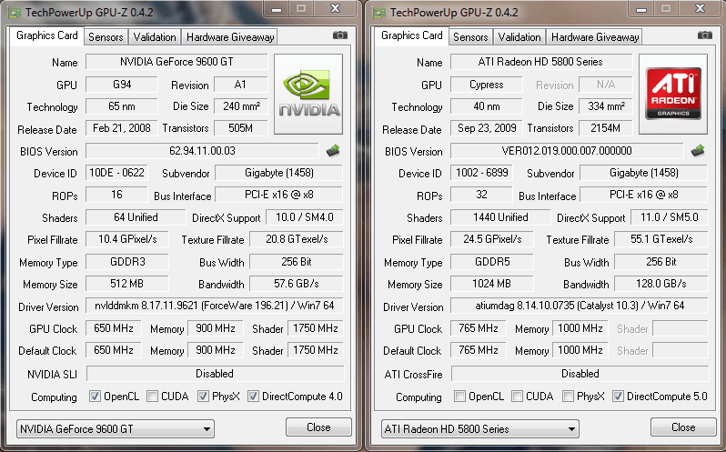Click the NVIDIA logo image
Viewport: 726px width, 452px height.
pyautogui.click(x=308, y=95)
